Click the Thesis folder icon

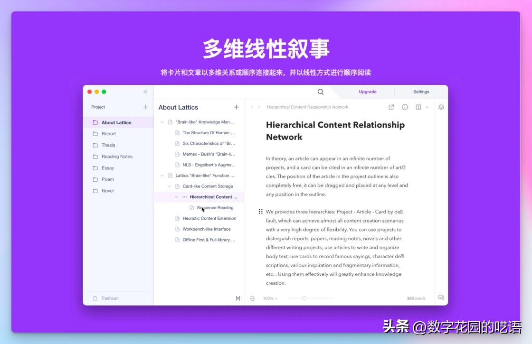(x=95, y=145)
